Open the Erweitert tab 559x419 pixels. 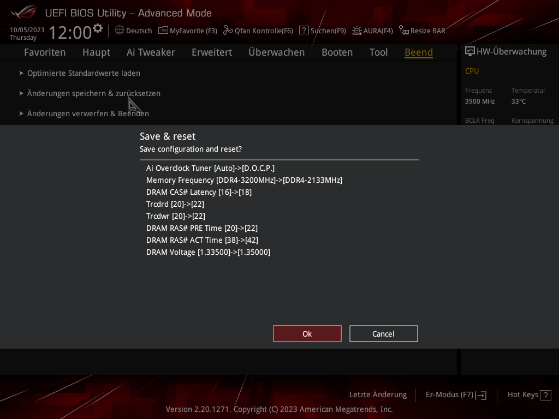pyautogui.click(x=212, y=52)
